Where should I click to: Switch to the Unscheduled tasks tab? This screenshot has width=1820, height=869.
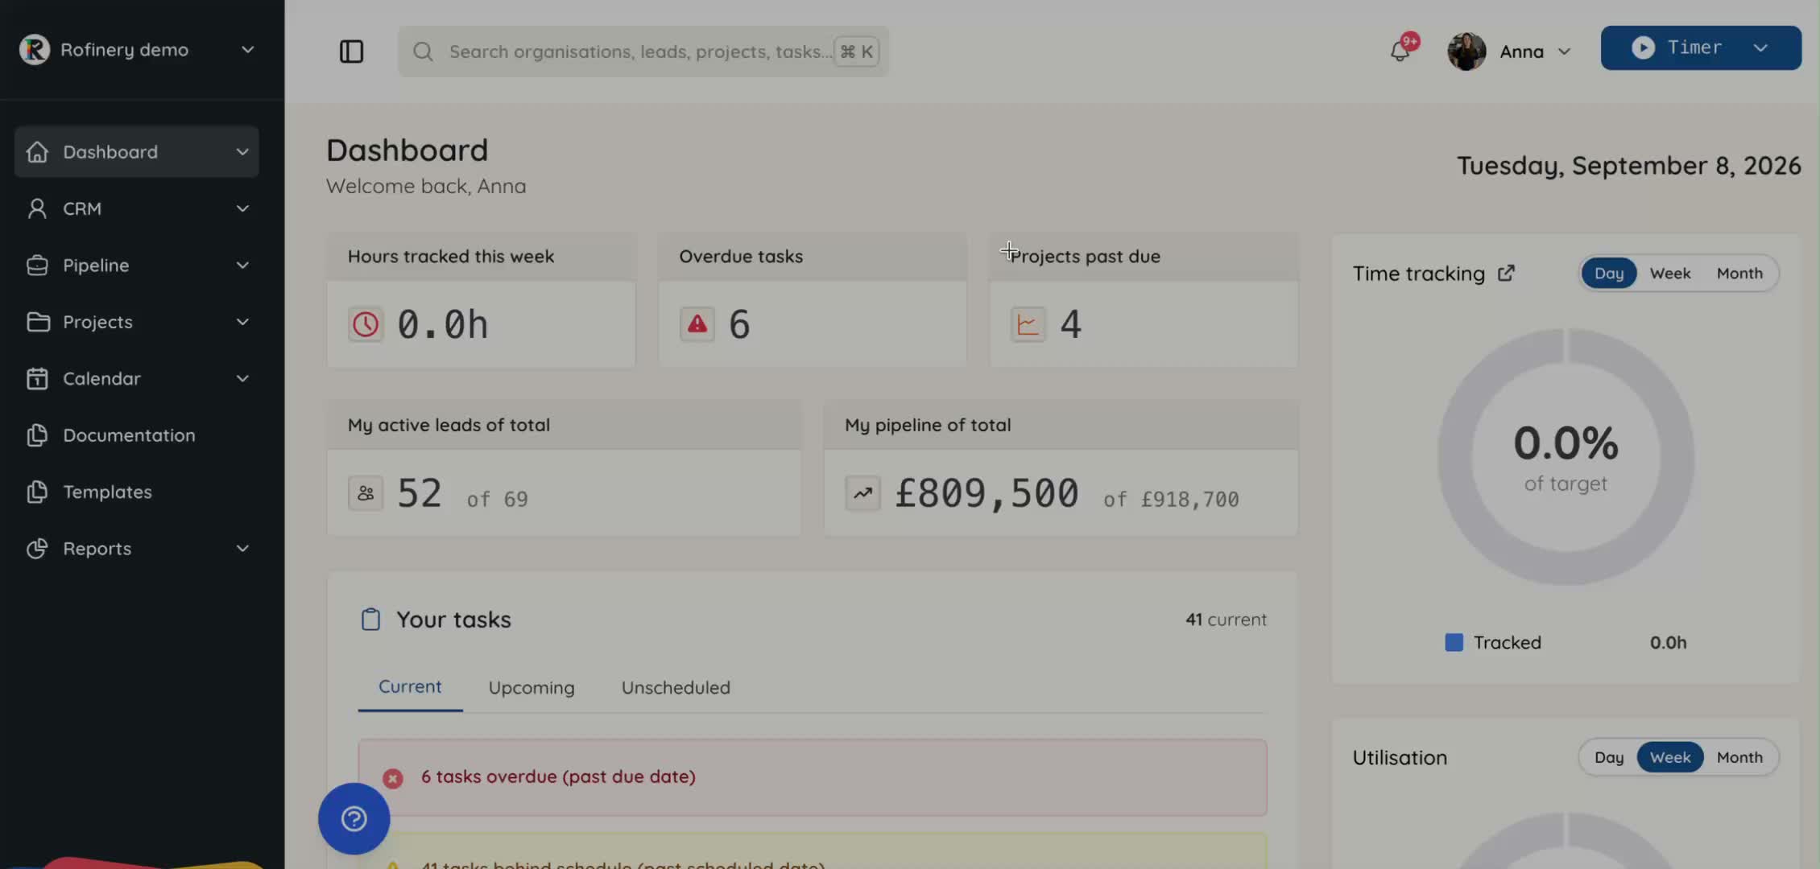[676, 688]
